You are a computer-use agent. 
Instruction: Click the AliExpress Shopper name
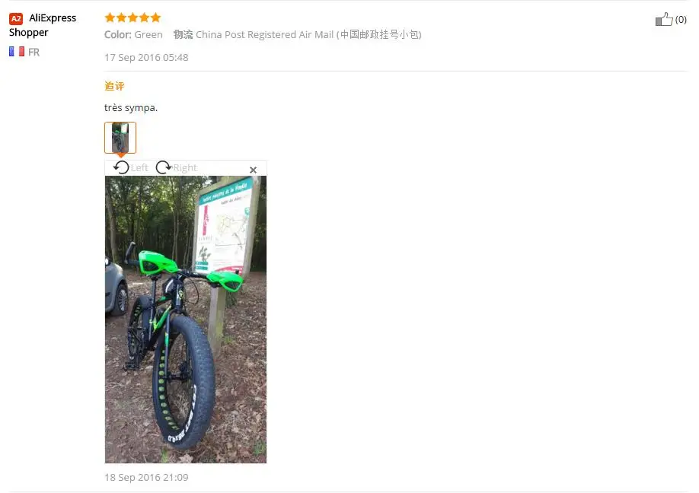pos(43,25)
